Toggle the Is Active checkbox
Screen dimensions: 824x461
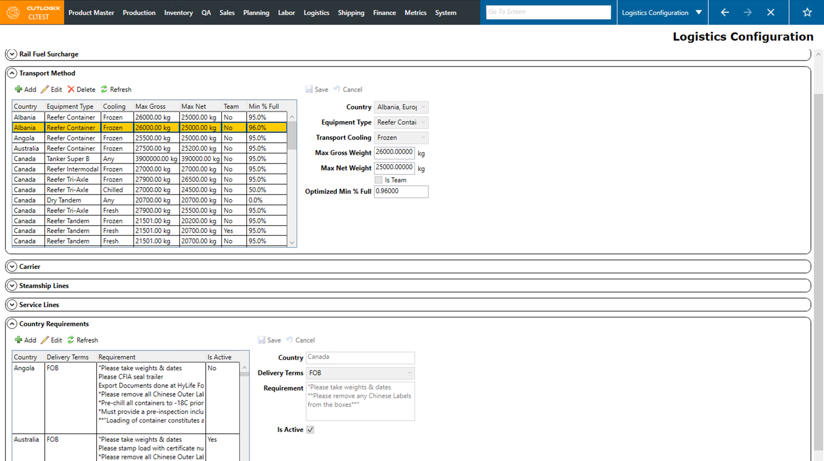point(310,430)
